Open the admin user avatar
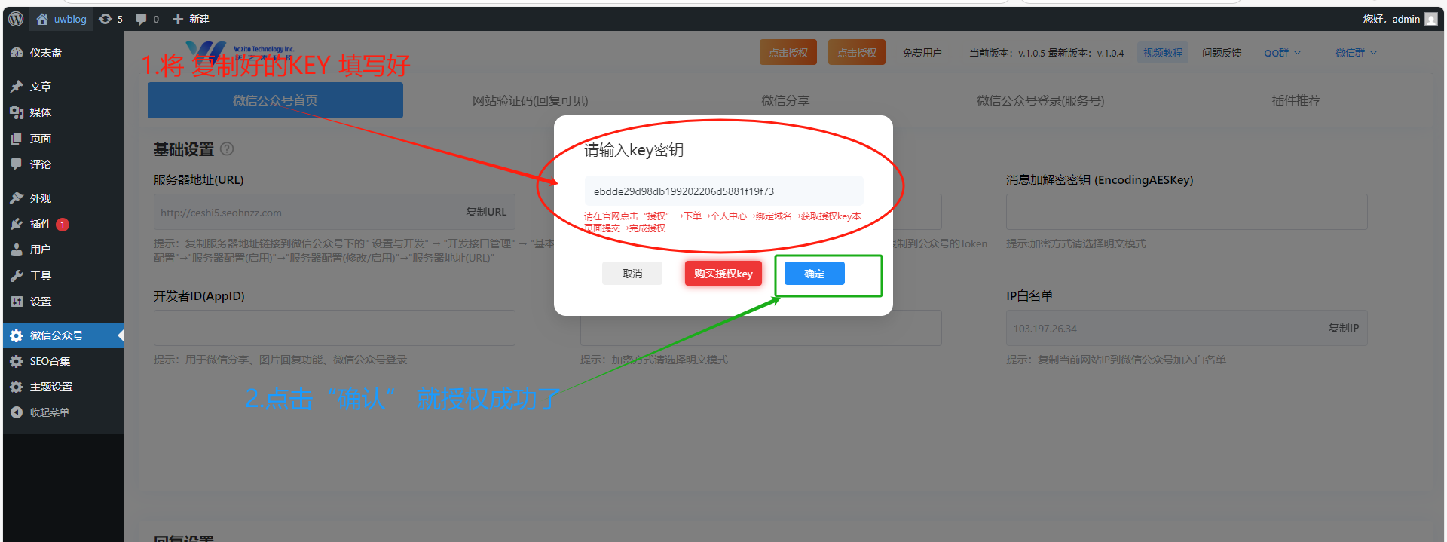 coord(1431,19)
